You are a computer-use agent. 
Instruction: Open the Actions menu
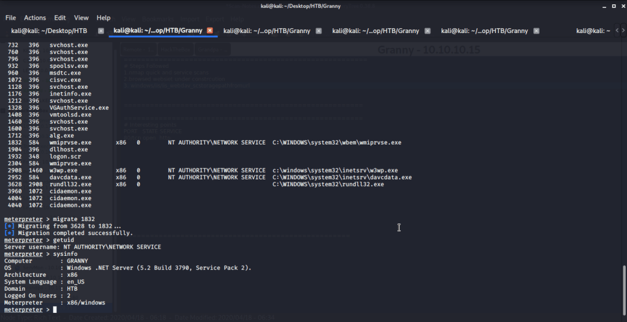[35, 18]
